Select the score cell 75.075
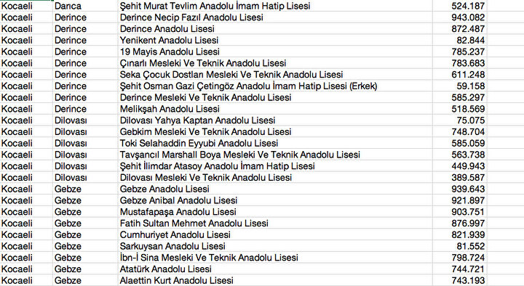The width and height of the screenshot is (524, 286). 459,120
